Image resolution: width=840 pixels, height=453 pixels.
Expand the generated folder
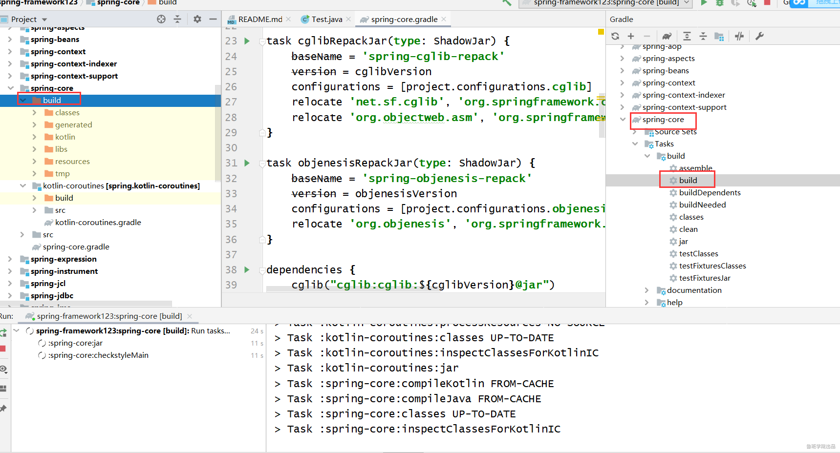tap(35, 125)
